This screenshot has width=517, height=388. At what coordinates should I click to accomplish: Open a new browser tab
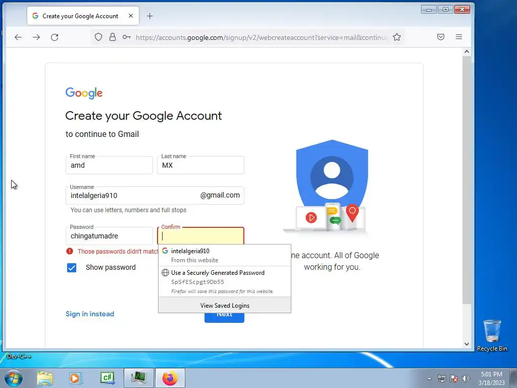[149, 16]
